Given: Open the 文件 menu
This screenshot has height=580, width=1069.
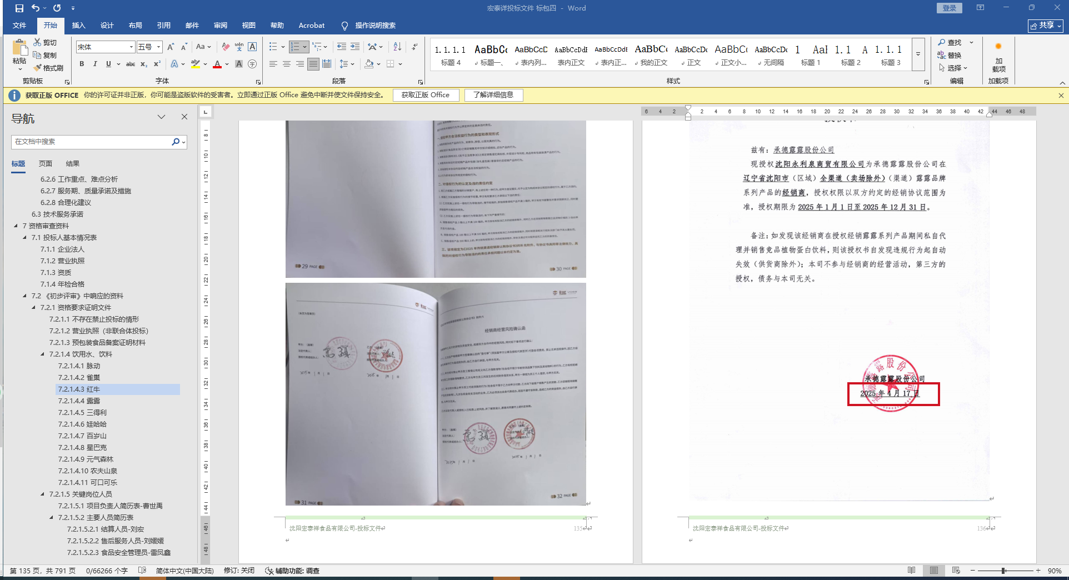Looking at the screenshot, I should click(19, 26).
